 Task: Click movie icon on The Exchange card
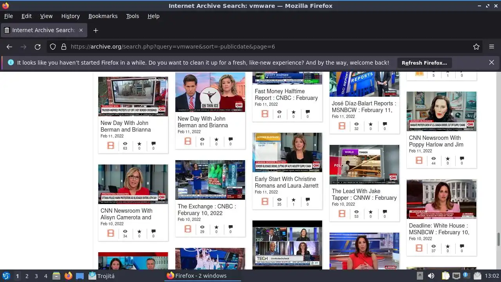(188, 229)
